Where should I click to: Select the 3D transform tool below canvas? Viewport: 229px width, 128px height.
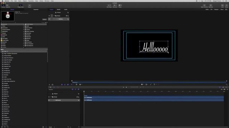76,84
